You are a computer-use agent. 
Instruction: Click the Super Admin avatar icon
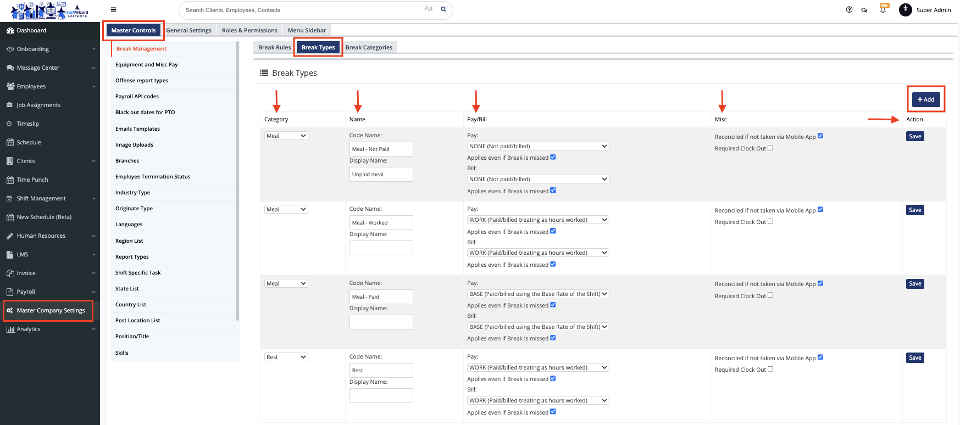[x=905, y=10]
